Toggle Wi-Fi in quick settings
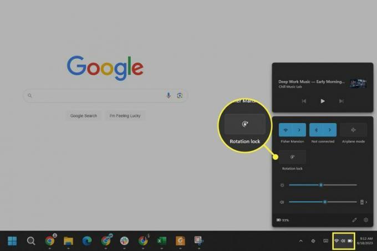Image resolution: width=377 pixels, height=251 pixels. pyautogui.click(x=286, y=130)
